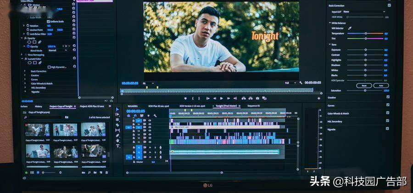Click the Reset button in Tone section
413x193 pixels.
[364, 85]
